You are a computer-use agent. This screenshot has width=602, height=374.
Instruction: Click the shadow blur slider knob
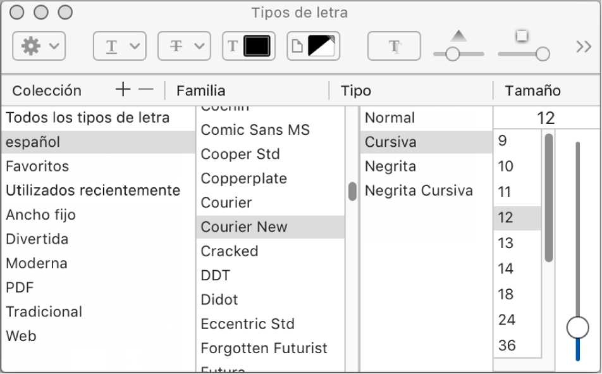click(x=542, y=54)
